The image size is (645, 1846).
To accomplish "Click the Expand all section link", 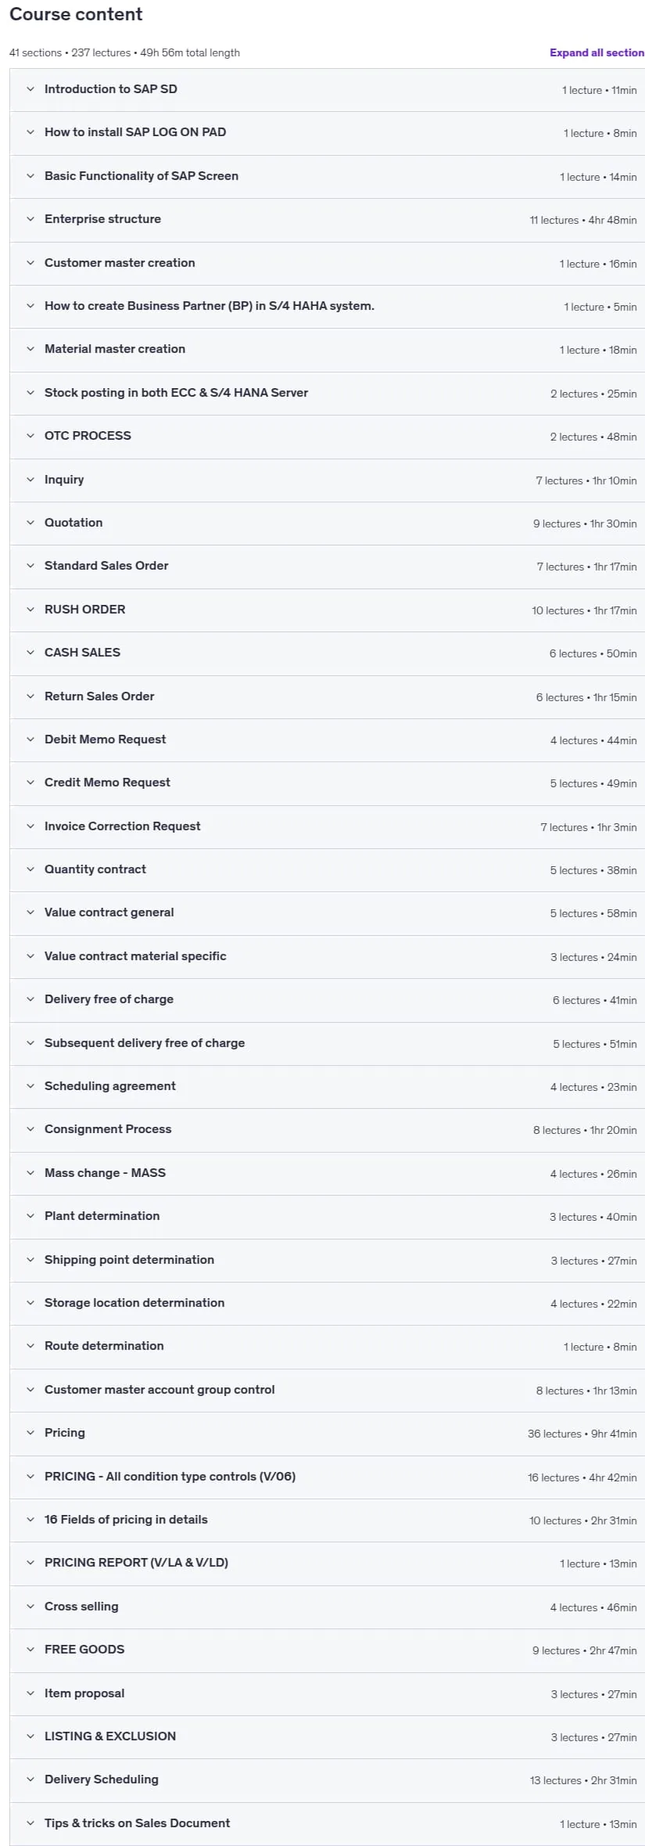I will [x=597, y=52].
